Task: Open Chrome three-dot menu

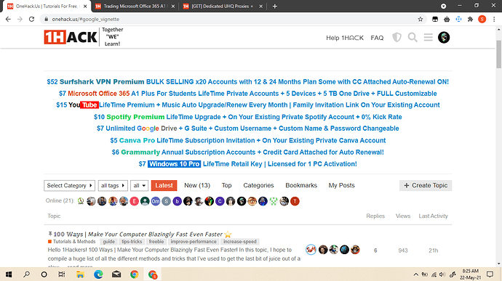Action: coord(494,19)
